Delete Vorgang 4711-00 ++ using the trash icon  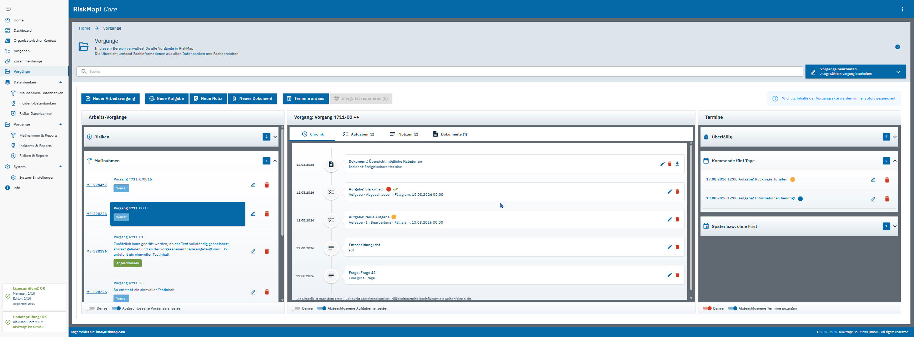[267, 214]
